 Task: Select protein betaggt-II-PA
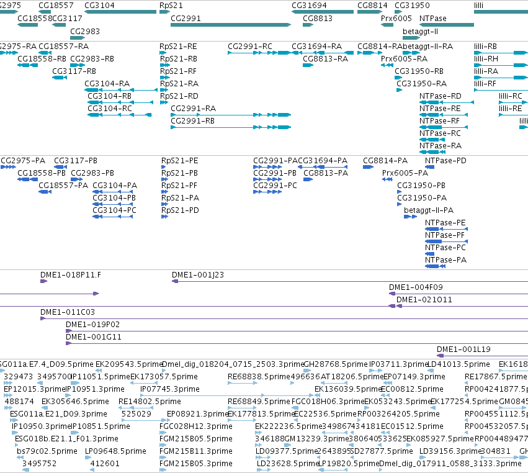pyautogui.click(x=429, y=210)
